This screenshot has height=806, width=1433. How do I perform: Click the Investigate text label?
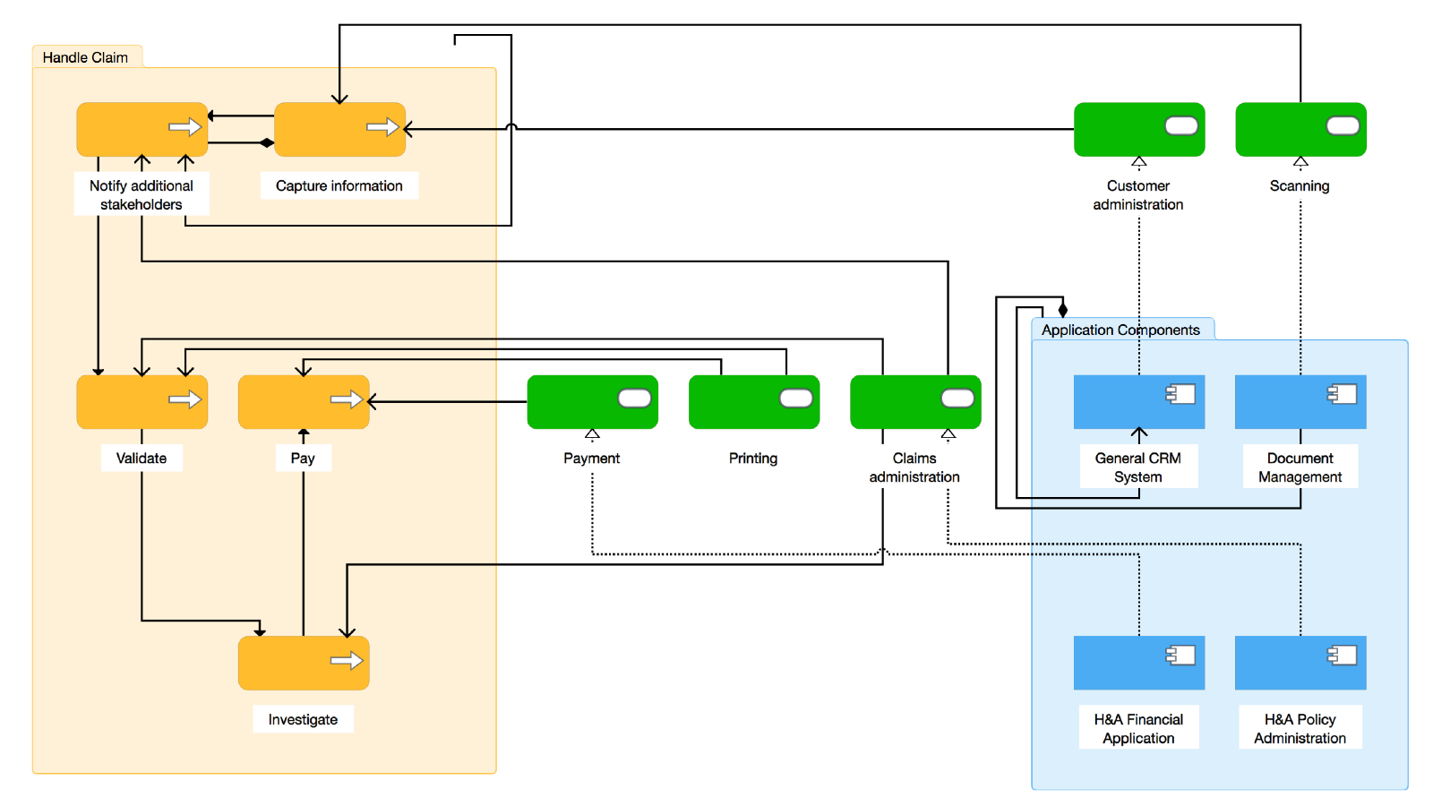click(303, 719)
